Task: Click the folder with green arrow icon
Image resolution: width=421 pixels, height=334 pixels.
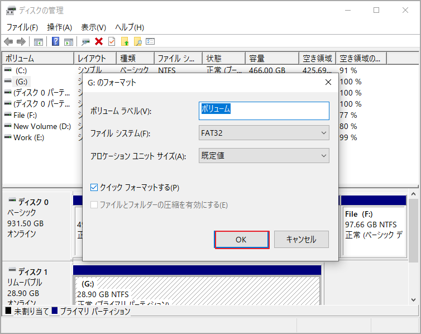Action: pyautogui.click(x=125, y=41)
